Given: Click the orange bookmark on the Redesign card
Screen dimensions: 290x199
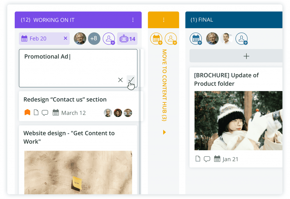Looking at the screenshot, I should (x=27, y=113).
